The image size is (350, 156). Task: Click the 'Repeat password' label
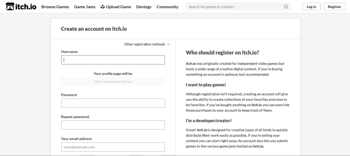[75, 117]
